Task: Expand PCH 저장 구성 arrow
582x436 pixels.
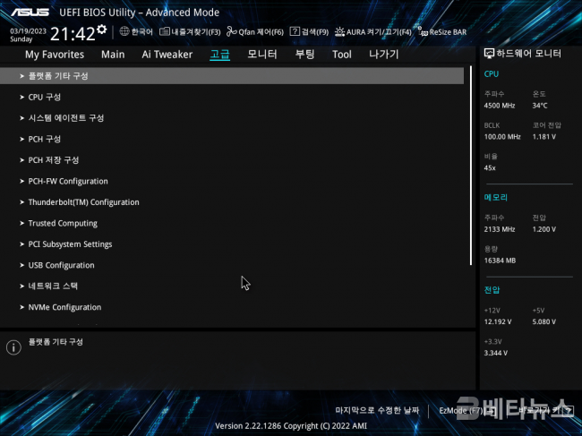Action: tap(21, 160)
